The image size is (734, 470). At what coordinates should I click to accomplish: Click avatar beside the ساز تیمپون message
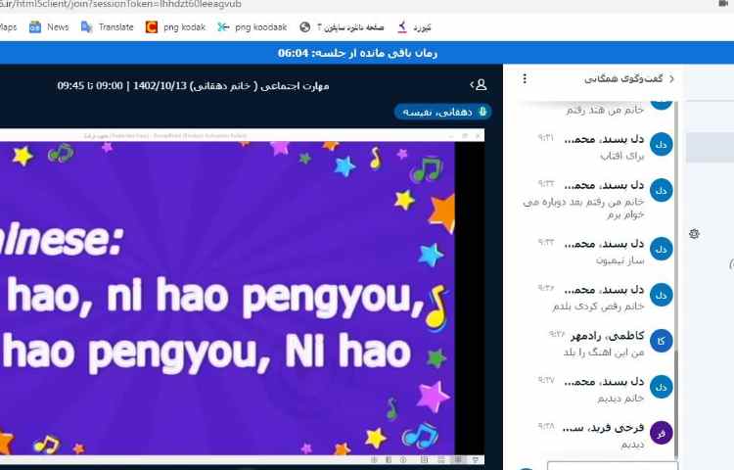click(x=661, y=249)
